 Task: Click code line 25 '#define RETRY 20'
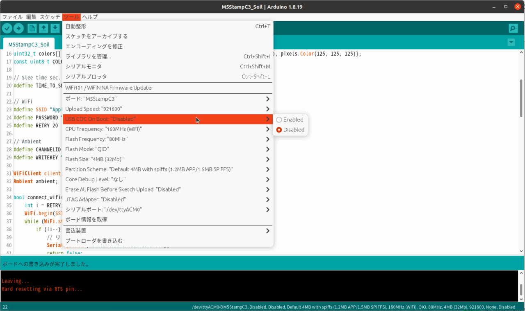pyautogui.click(x=35, y=125)
